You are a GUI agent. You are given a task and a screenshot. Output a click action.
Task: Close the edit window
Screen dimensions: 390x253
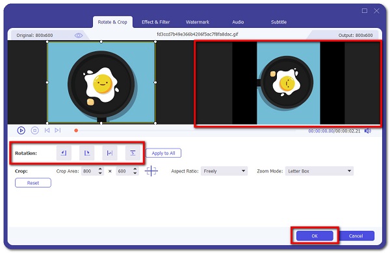click(376, 10)
